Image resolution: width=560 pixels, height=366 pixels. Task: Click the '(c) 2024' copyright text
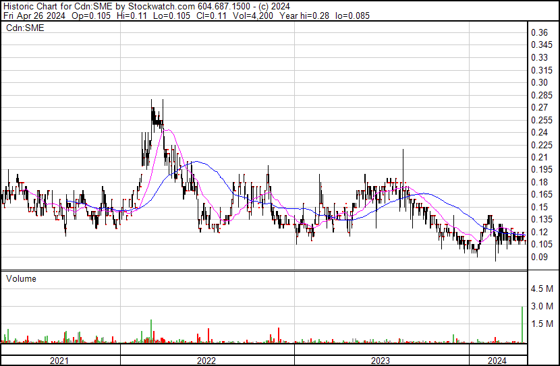click(x=274, y=7)
